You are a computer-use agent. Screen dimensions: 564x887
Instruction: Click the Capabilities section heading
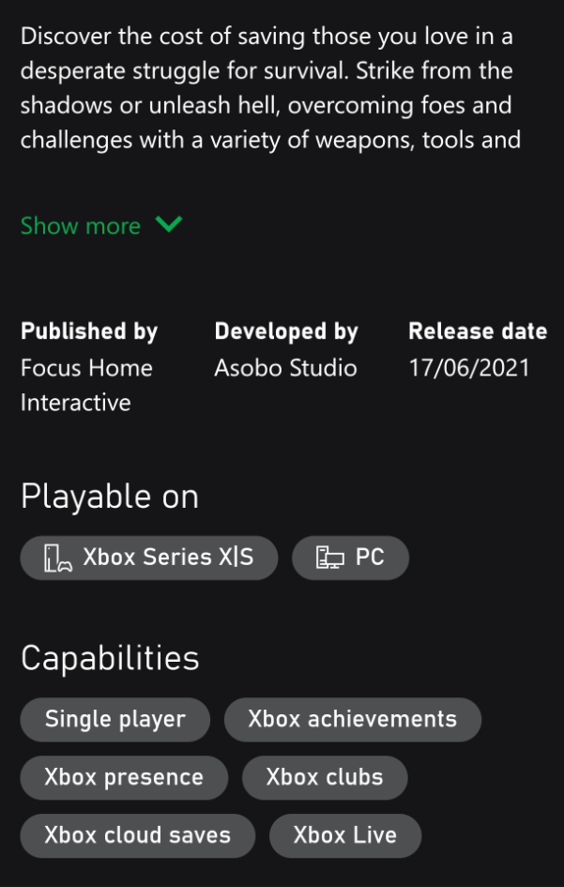coord(110,658)
